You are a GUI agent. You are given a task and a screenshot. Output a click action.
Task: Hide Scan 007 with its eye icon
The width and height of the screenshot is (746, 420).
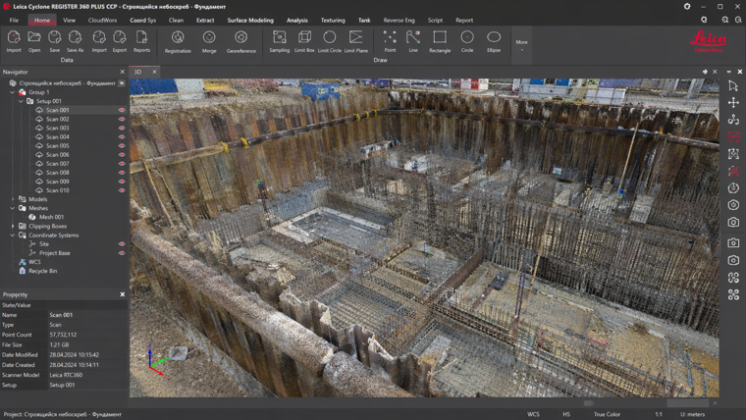pos(122,164)
